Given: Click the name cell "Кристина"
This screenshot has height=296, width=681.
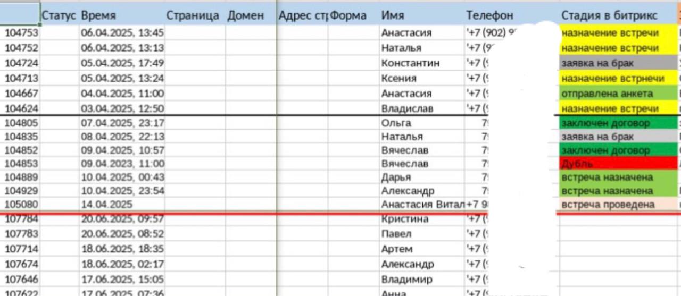Looking at the screenshot, I should pos(405,219).
